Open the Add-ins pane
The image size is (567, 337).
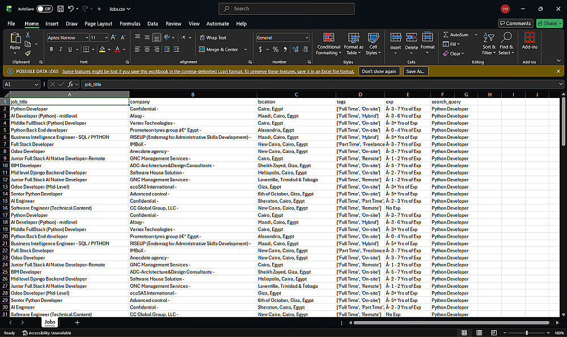click(530, 40)
